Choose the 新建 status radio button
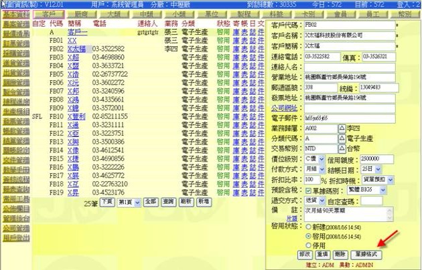This screenshot has width=422, height=270. tap(307, 228)
